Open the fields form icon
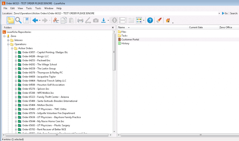This screenshot has height=141, width=239. click(x=122, y=20)
